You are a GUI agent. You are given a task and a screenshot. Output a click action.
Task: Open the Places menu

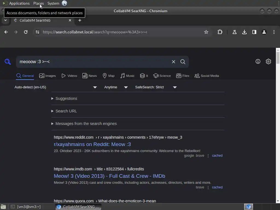point(38,3)
